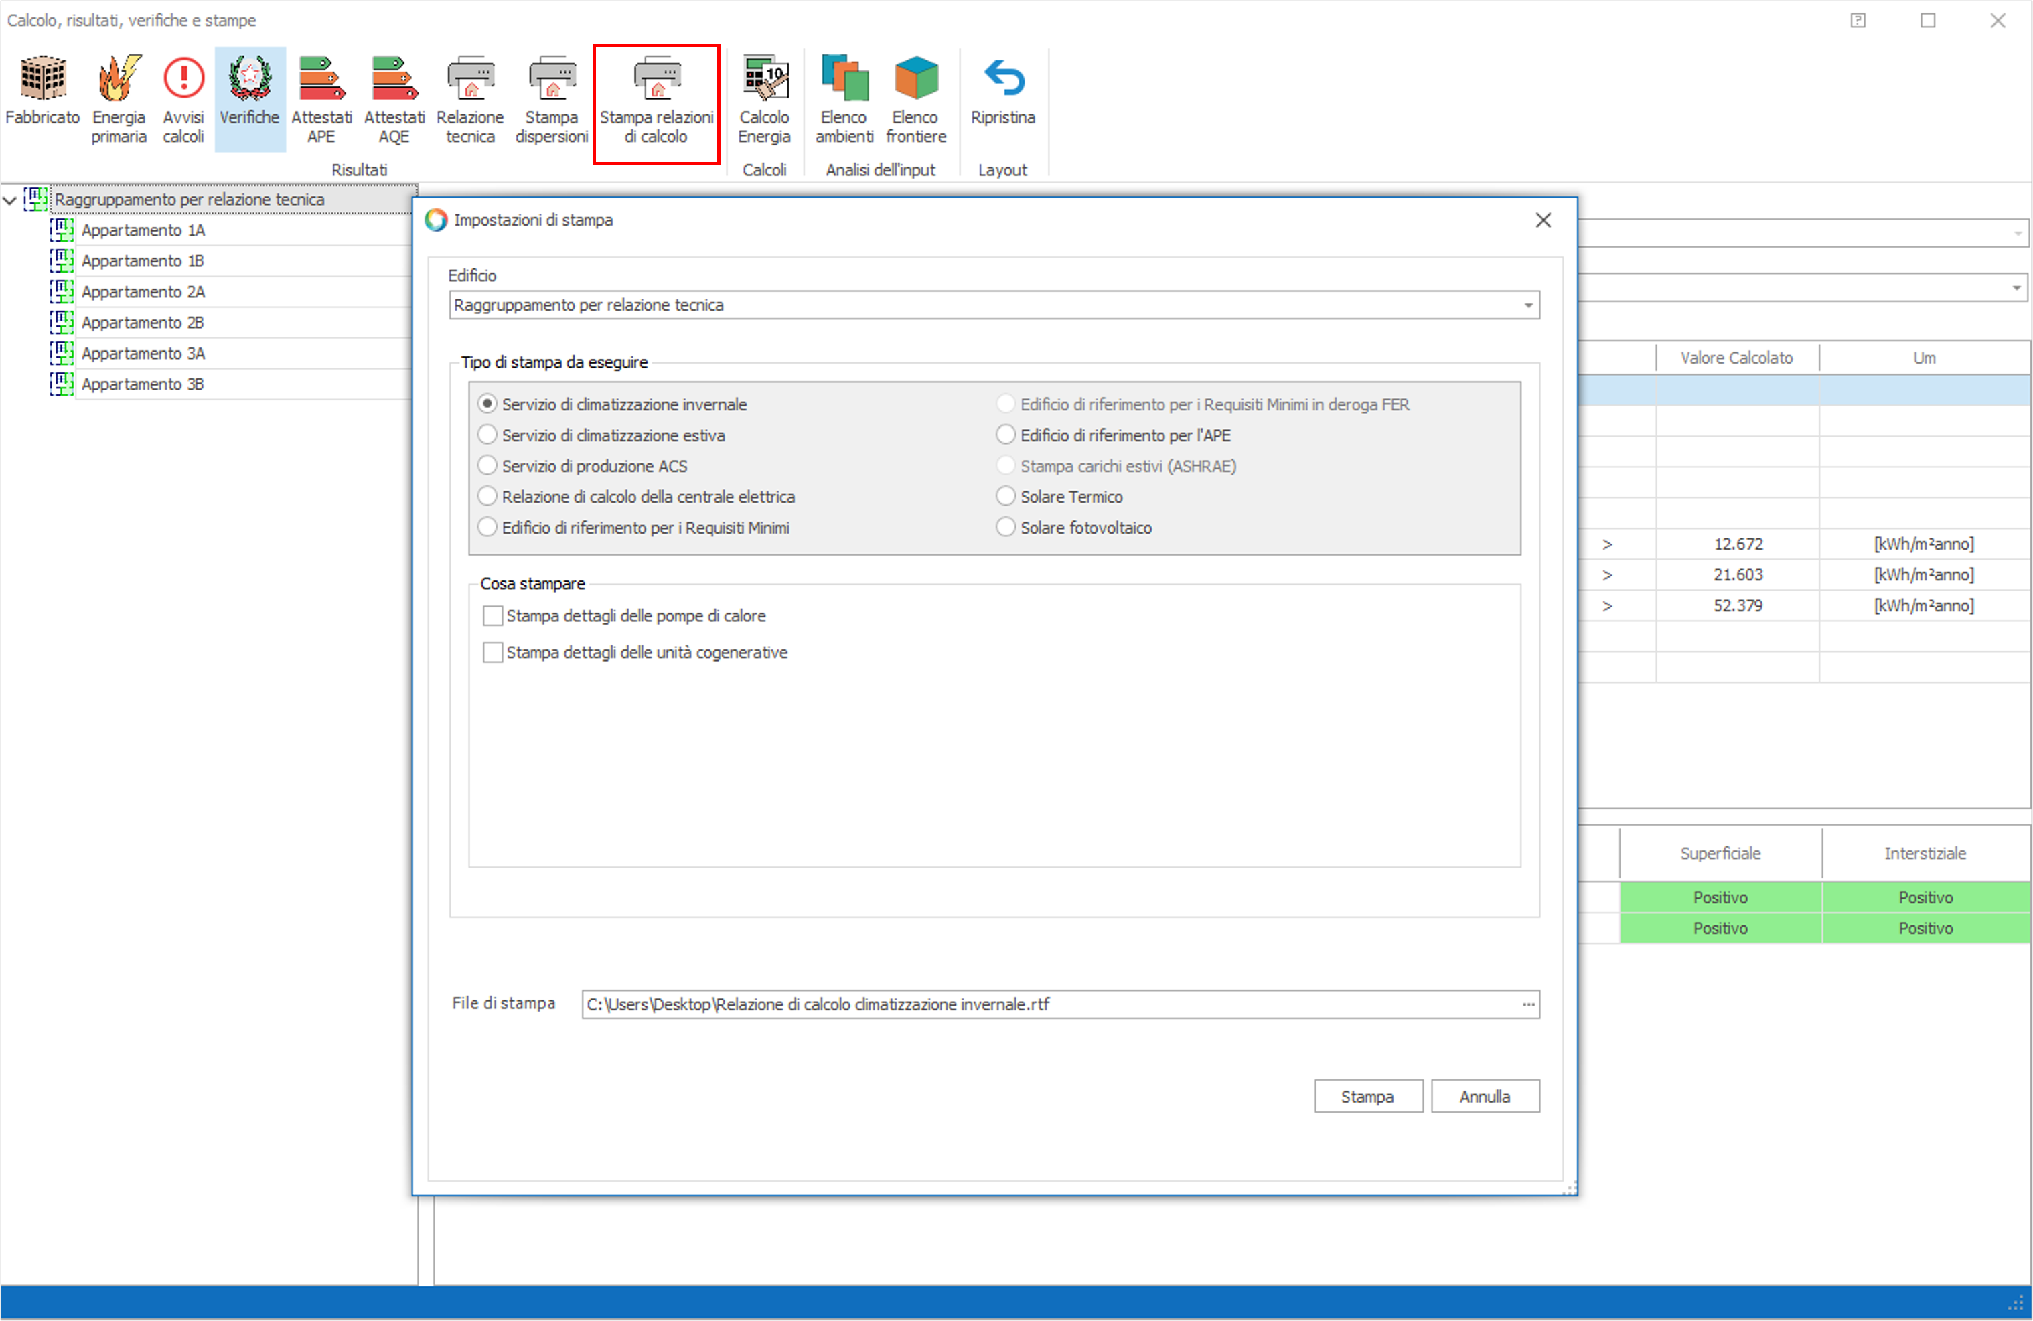Click the Stampa button in dialog
The width and height of the screenshot is (2033, 1321).
[x=1369, y=1097]
